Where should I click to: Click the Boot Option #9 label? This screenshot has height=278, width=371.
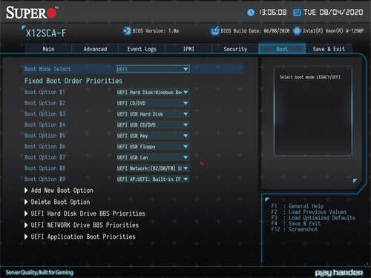(x=45, y=179)
